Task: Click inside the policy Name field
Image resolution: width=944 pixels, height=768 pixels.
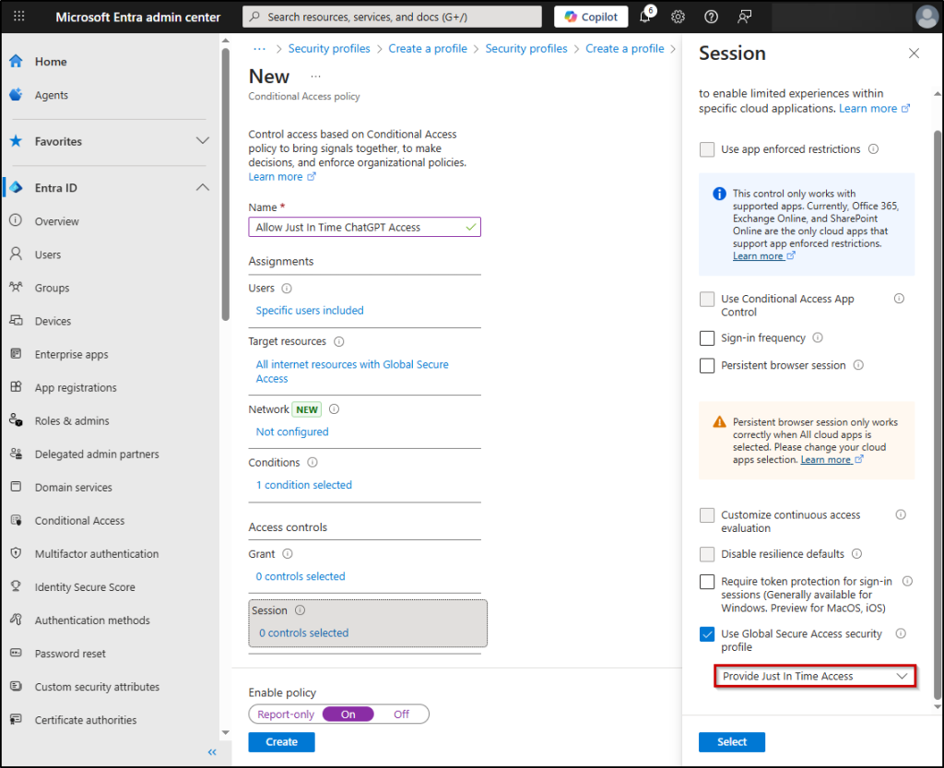Action: click(360, 228)
